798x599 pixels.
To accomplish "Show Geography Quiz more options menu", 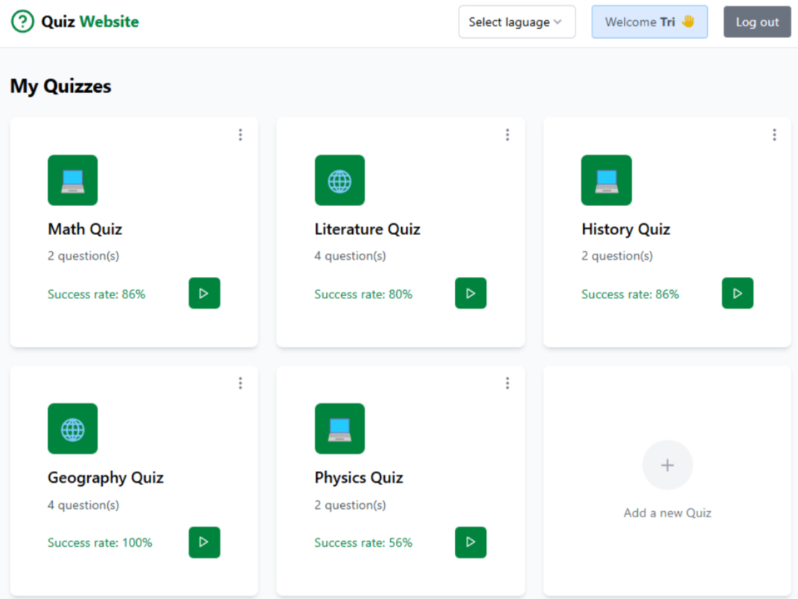I will tap(240, 383).
